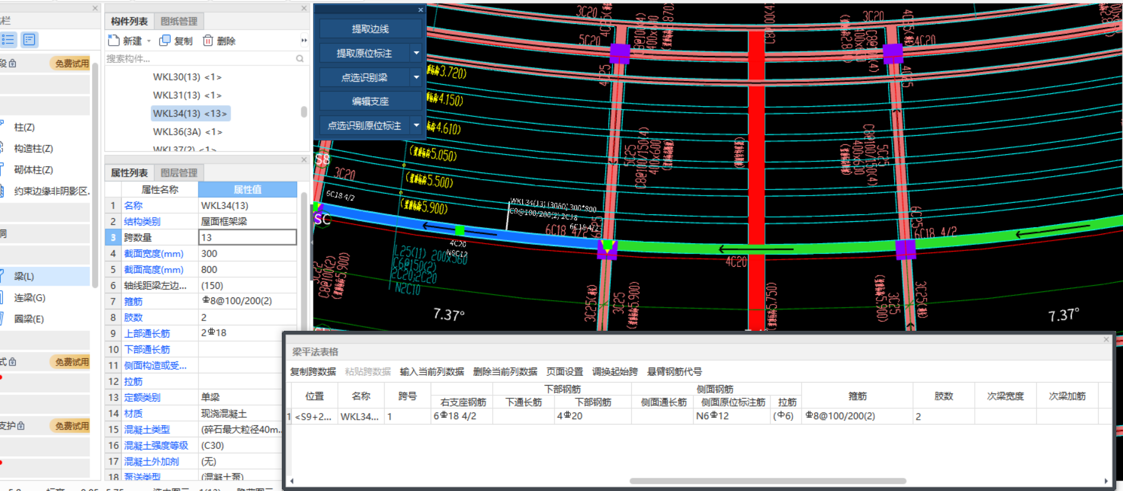This screenshot has width=1123, height=491.
Task: Click the 材质 property name link
Action: [x=134, y=413]
